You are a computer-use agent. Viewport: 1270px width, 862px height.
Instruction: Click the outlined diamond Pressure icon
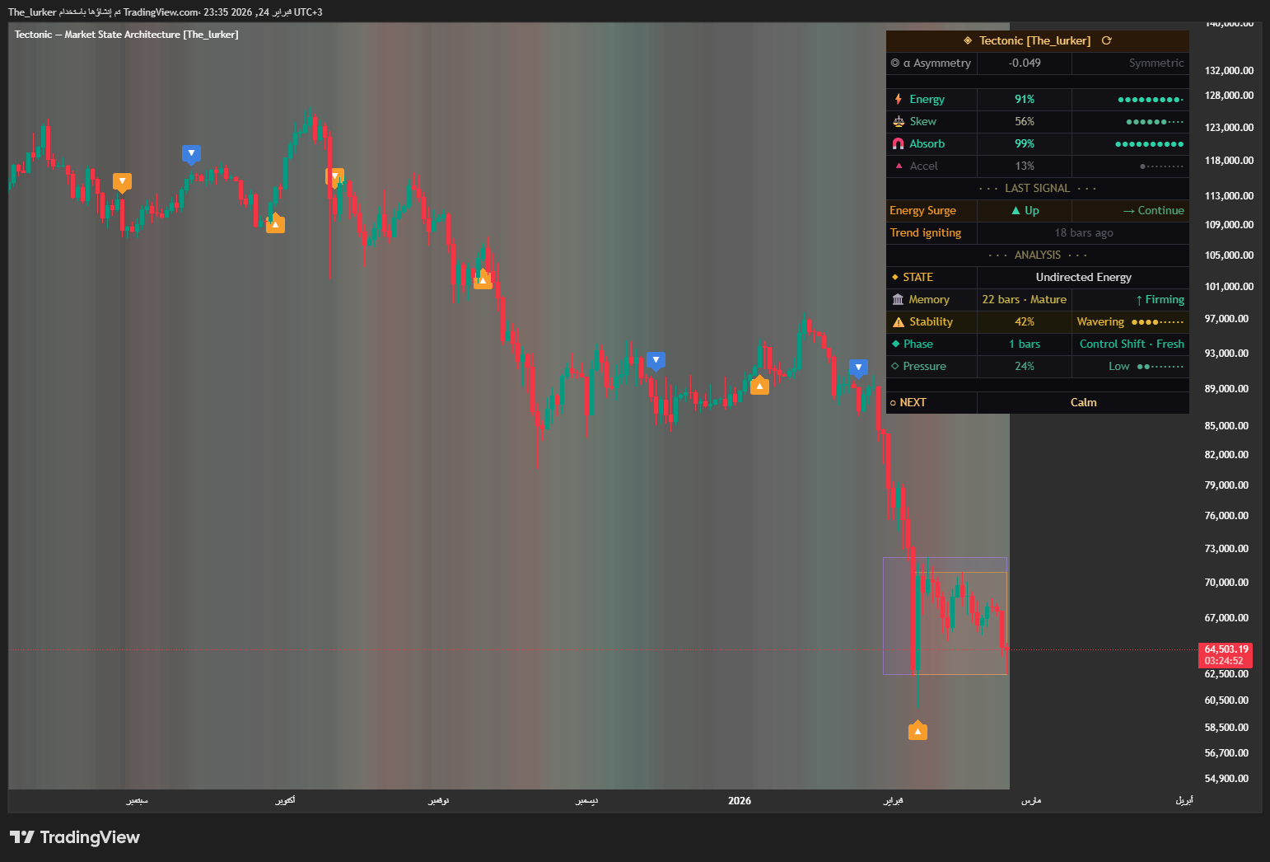click(895, 366)
